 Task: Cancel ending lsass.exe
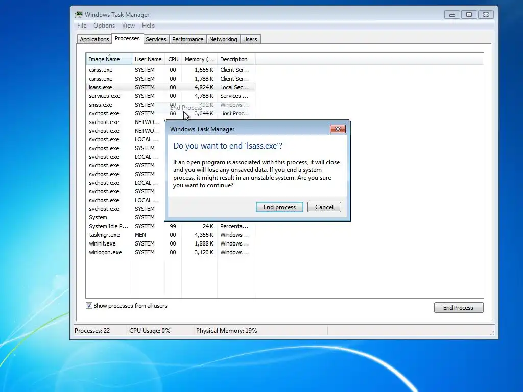tap(324, 207)
